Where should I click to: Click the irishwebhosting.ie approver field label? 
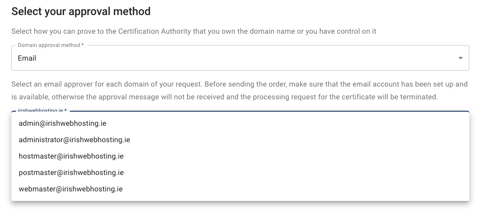(42, 111)
